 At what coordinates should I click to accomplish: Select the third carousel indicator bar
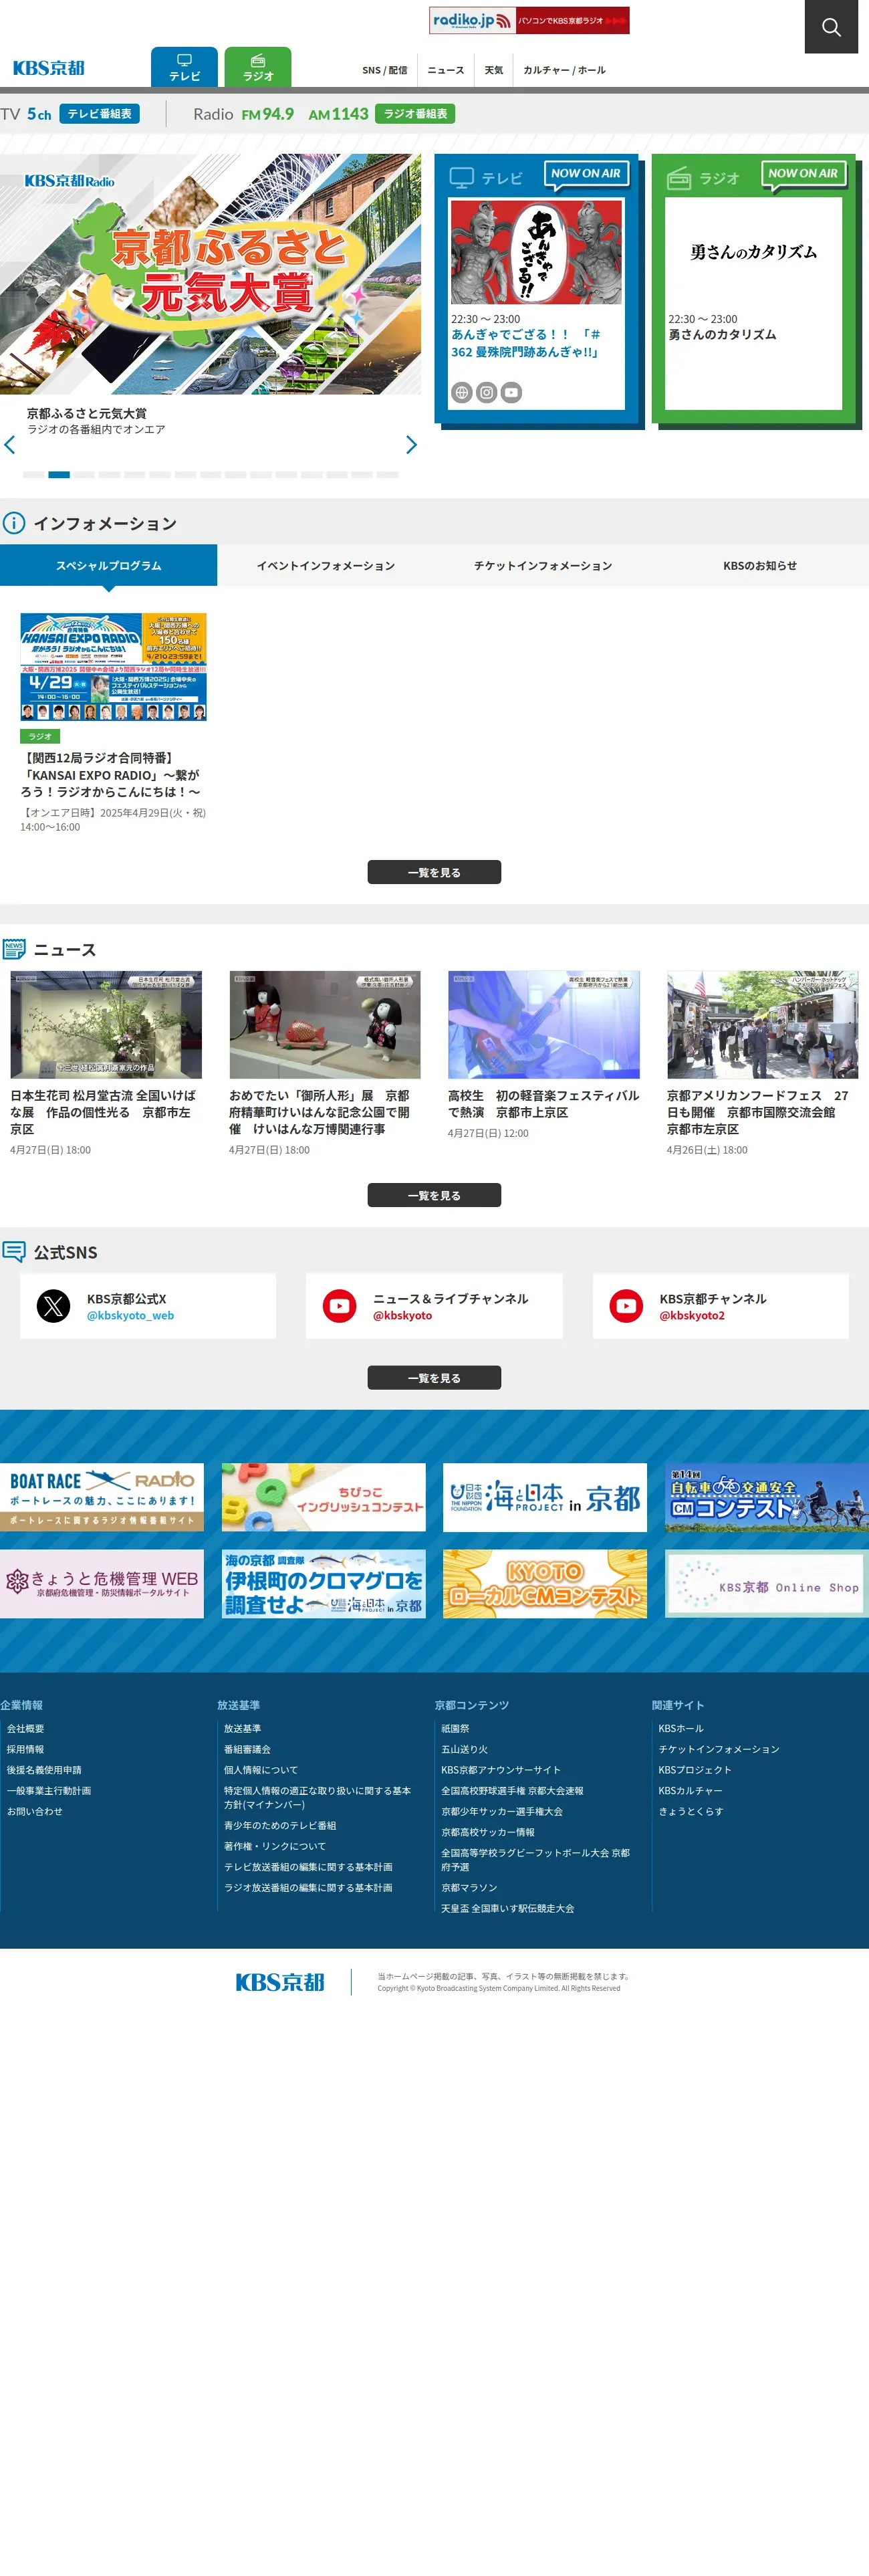click(x=84, y=474)
